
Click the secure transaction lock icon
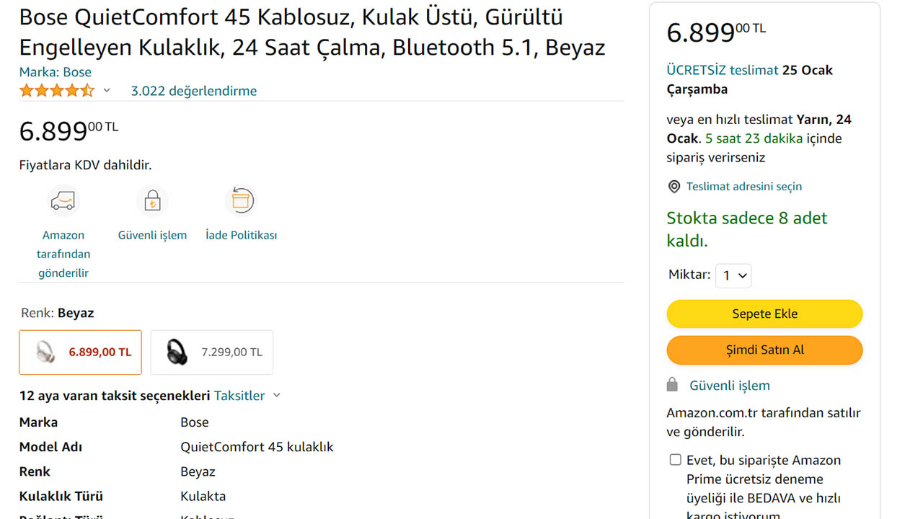pyautogui.click(x=152, y=201)
